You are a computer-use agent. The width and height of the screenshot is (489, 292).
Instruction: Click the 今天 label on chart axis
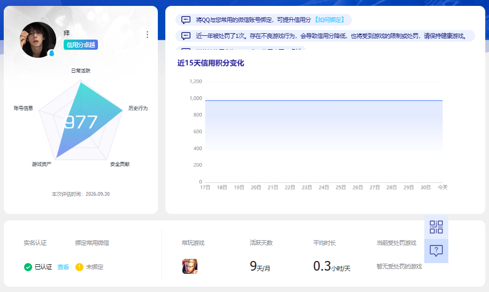pyautogui.click(x=442, y=187)
